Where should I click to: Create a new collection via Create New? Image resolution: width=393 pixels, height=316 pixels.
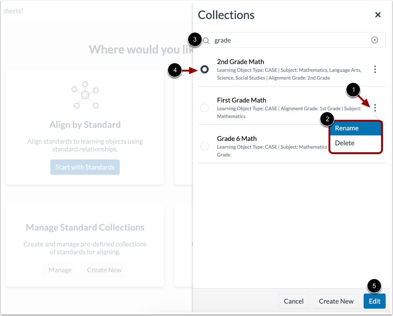click(x=336, y=301)
